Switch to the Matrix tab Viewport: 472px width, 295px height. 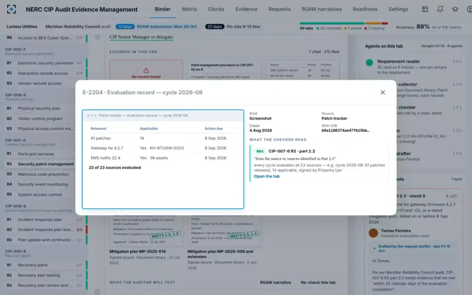click(189, 9)
